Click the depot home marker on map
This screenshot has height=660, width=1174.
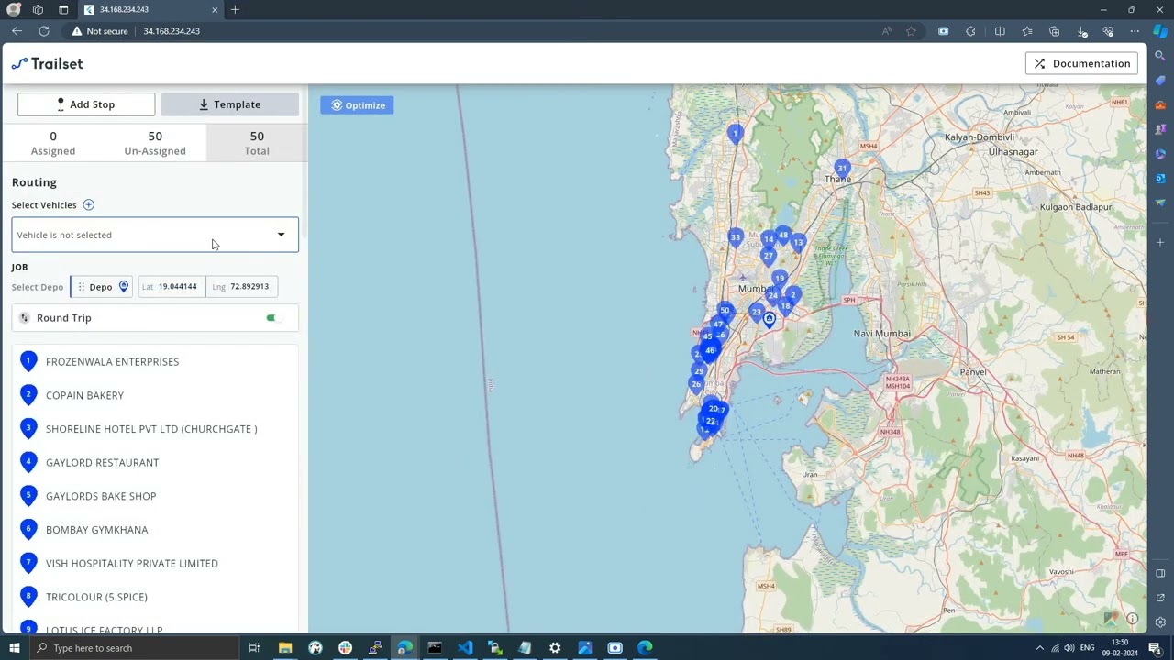coord(770,319)
